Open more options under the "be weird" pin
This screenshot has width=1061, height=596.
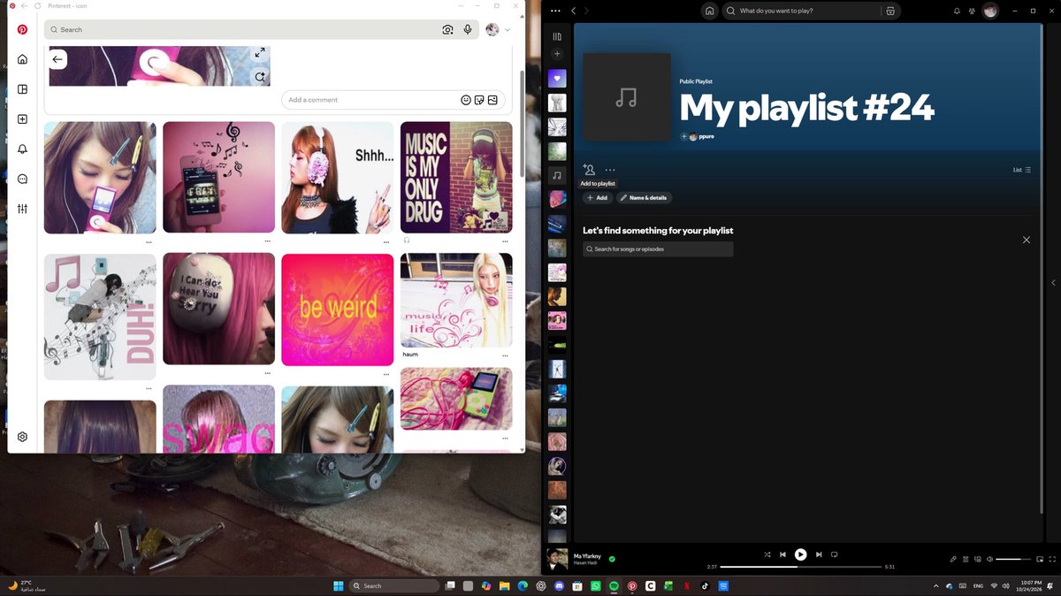point(386,373)
